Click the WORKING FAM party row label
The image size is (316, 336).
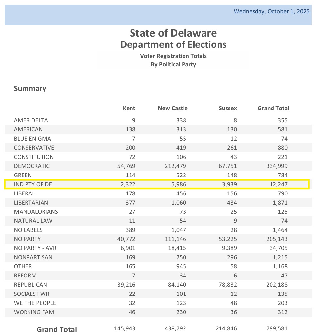[x=34, y=312]
